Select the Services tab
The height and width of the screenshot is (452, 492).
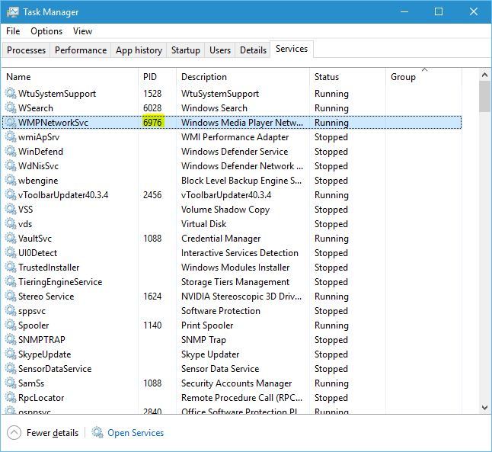click(292, 49)
